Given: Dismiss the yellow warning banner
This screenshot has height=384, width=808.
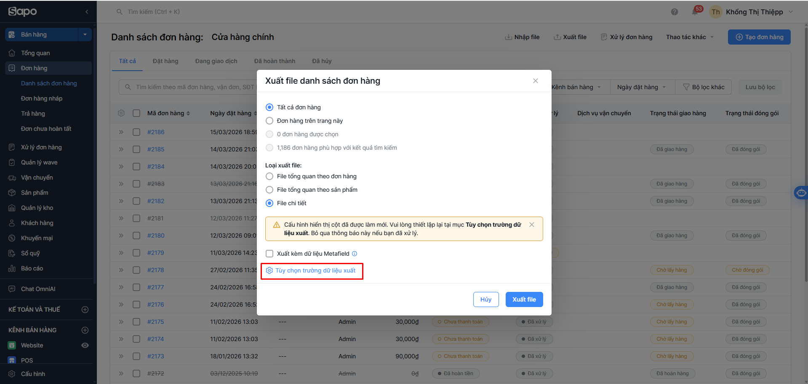Looking at the screenshot, I should [532, 225].
